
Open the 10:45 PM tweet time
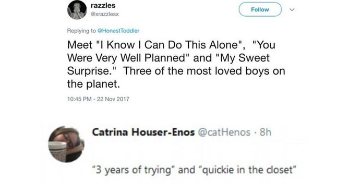(x=79, y=99)
